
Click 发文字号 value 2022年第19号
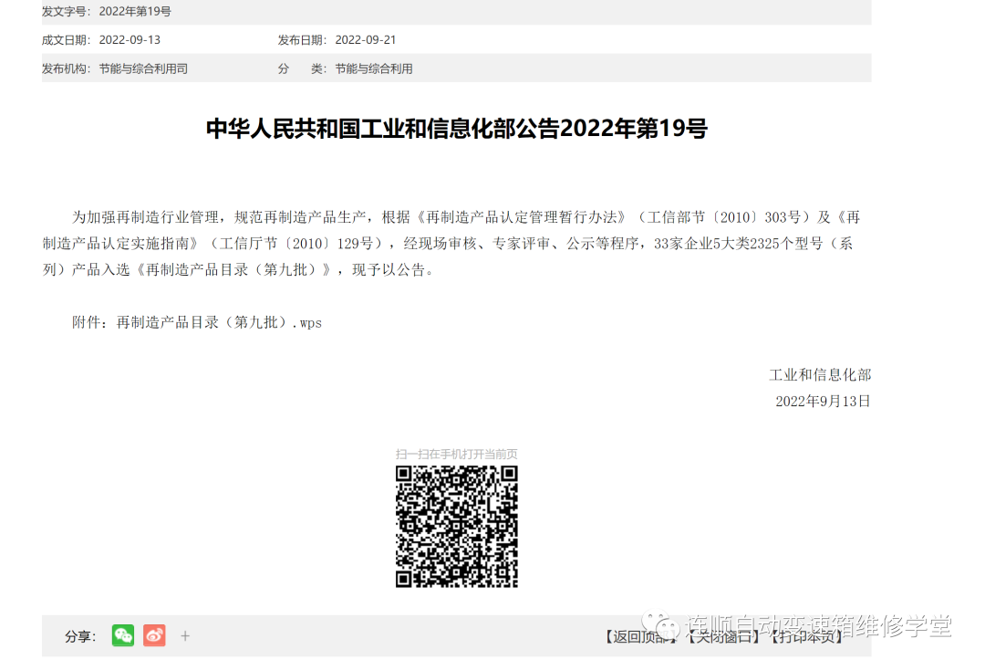tap(135, 11)
